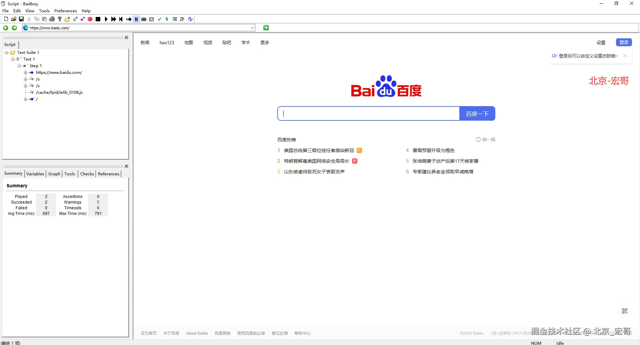Collapse the Test 1 tree node

[13, 59]
